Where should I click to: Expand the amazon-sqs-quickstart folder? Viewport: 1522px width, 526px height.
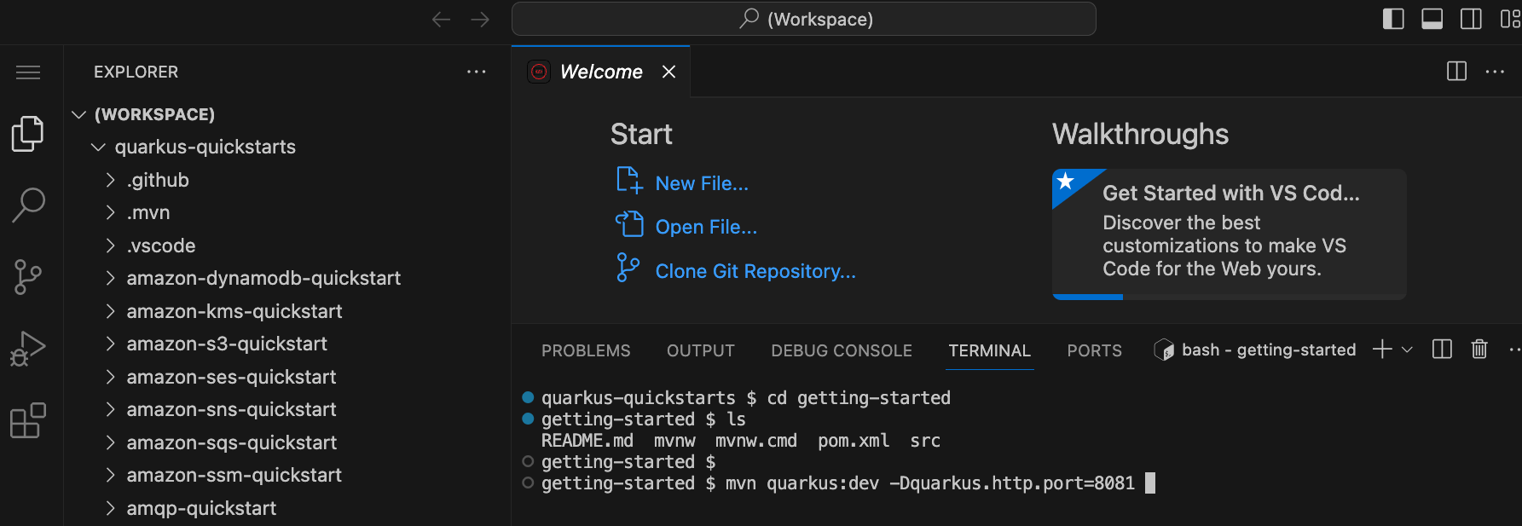coord(110,442)
